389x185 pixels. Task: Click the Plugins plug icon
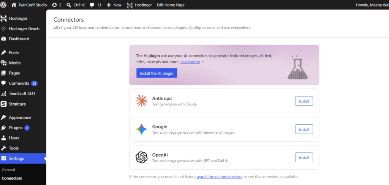click(3, 128)
